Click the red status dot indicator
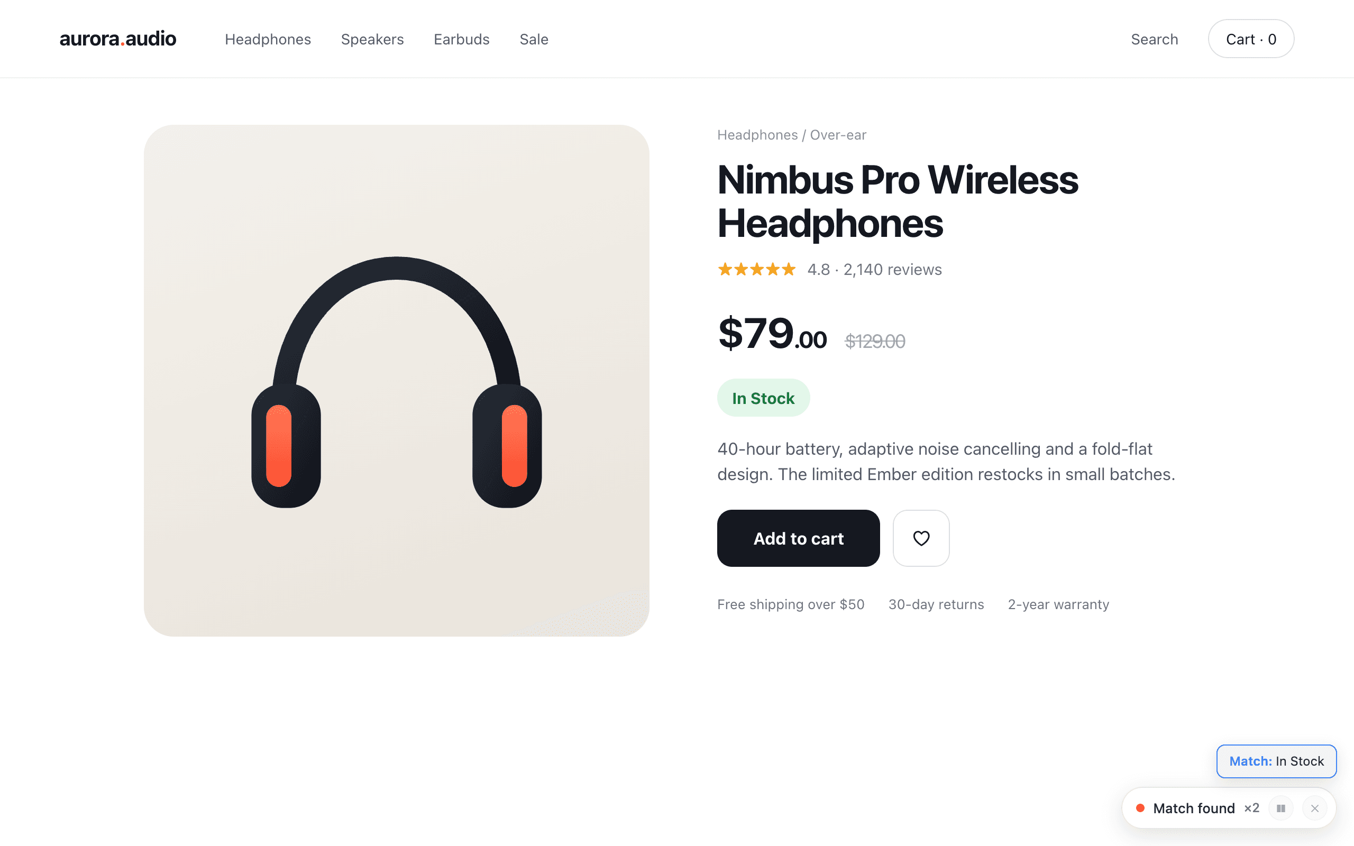The image size is (1354, 846). 1140,808
